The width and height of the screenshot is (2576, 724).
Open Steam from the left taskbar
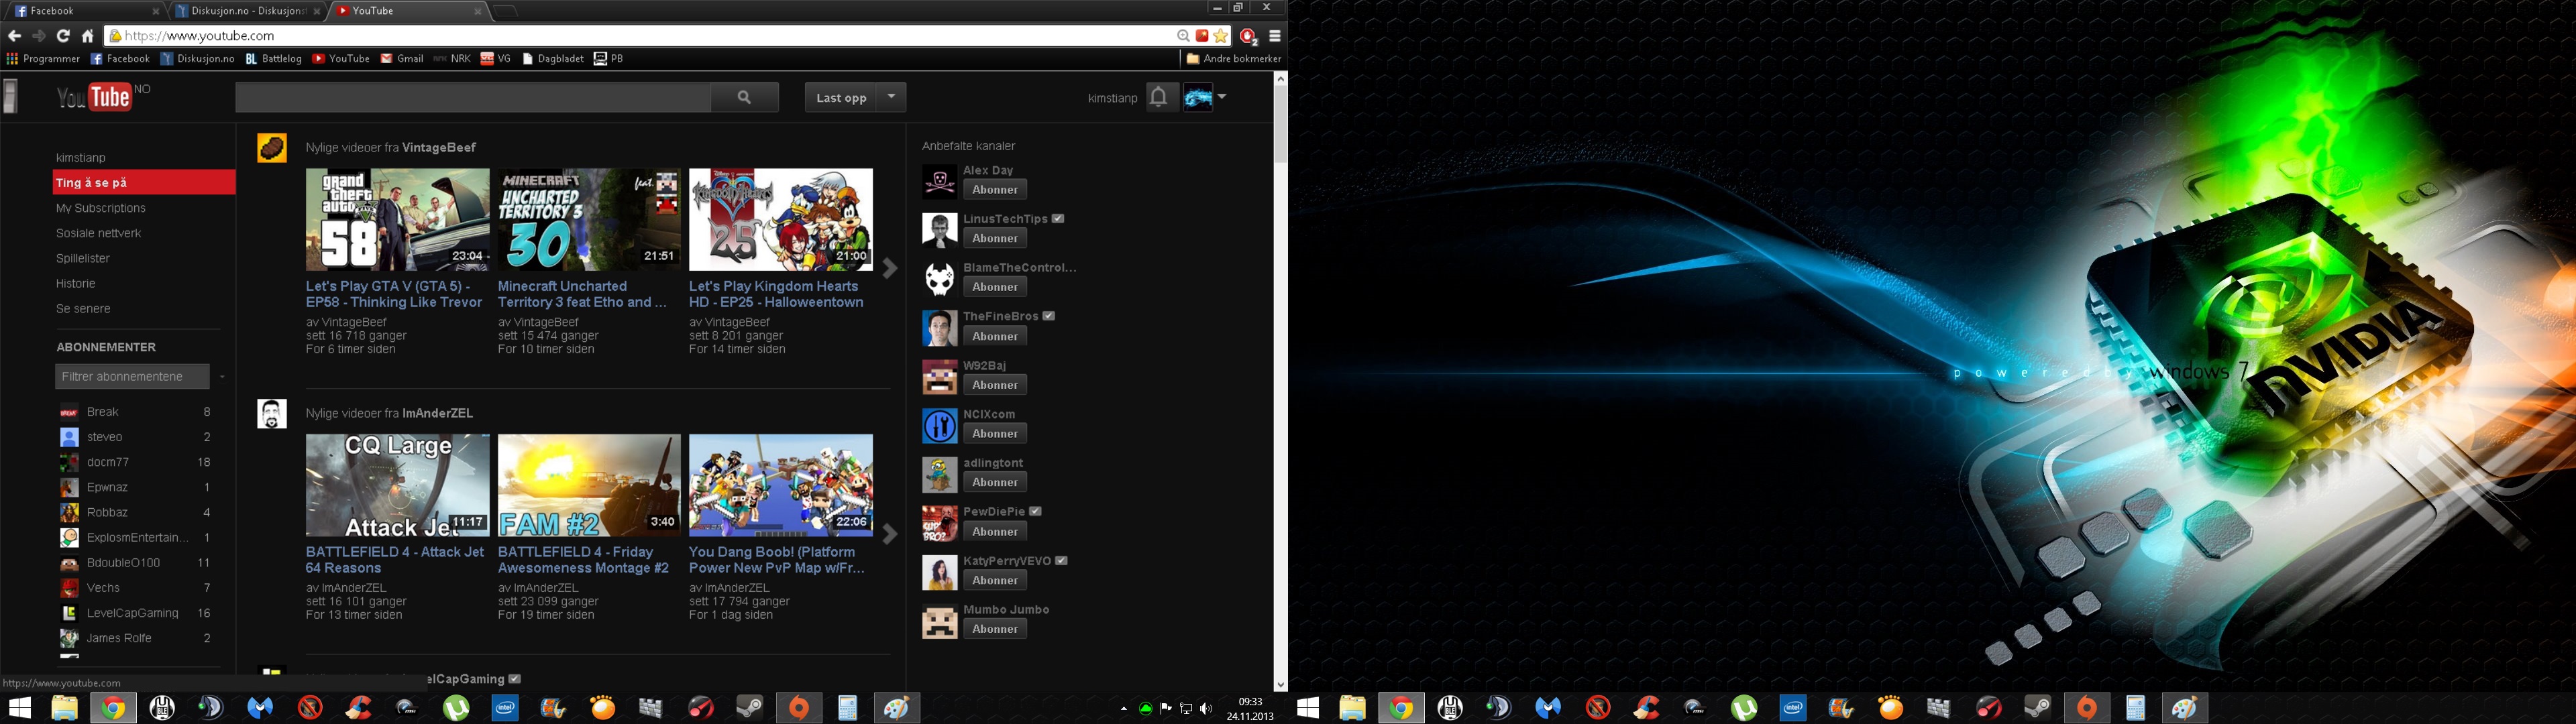point(749,708)
